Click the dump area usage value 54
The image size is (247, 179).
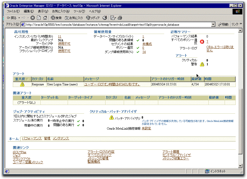click(x=144, y=52)
